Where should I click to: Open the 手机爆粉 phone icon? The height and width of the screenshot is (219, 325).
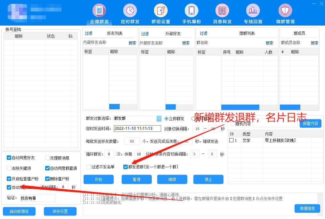tap(191, 11)
